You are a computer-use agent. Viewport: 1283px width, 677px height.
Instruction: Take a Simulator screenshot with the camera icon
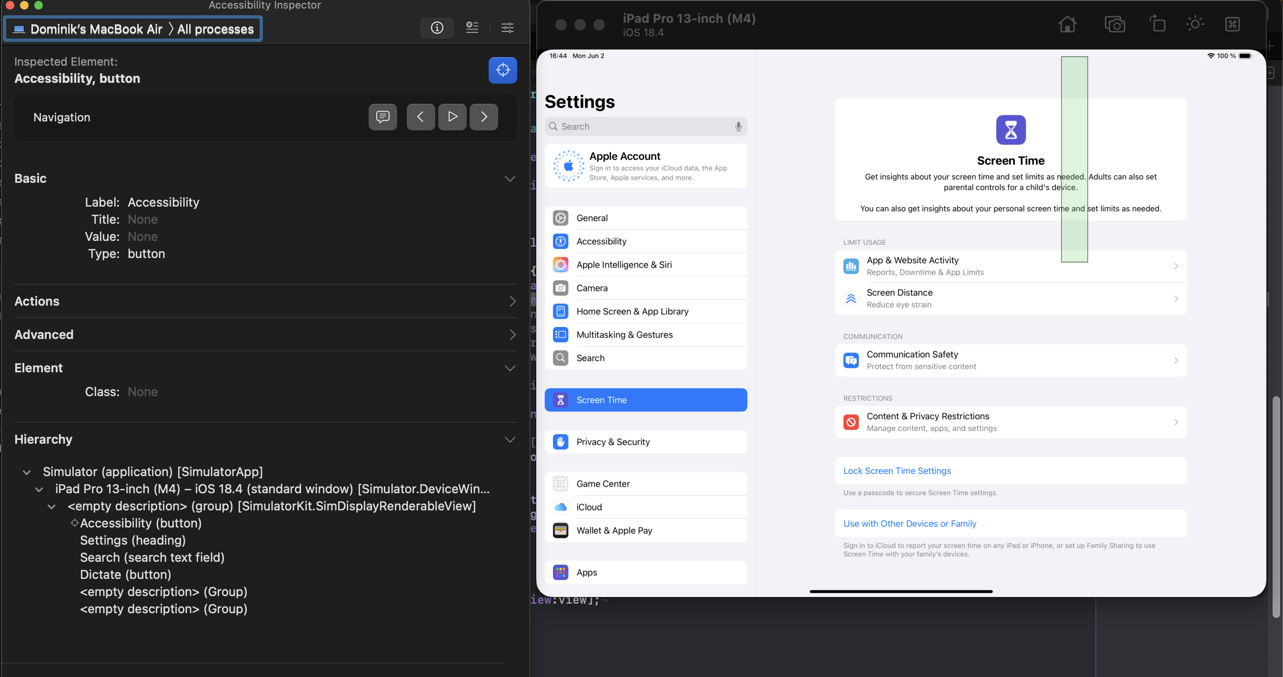[x=1115, y=24]
